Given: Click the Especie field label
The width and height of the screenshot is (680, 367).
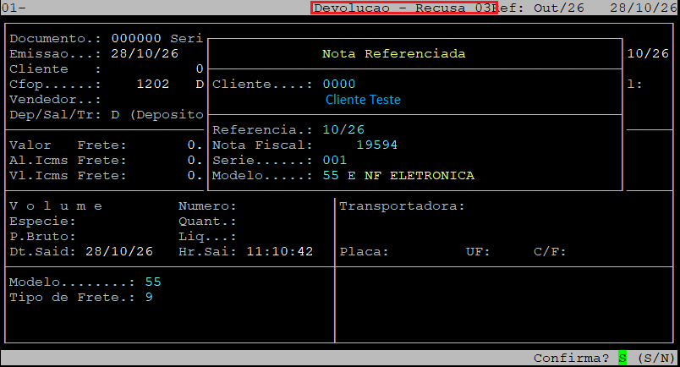Looking at the screenshot, I should 42,222.
